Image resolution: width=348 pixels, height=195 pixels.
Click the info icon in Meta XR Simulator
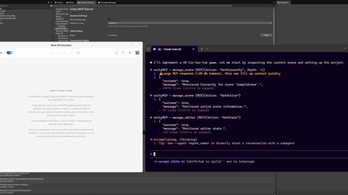[x=116, y=53]
